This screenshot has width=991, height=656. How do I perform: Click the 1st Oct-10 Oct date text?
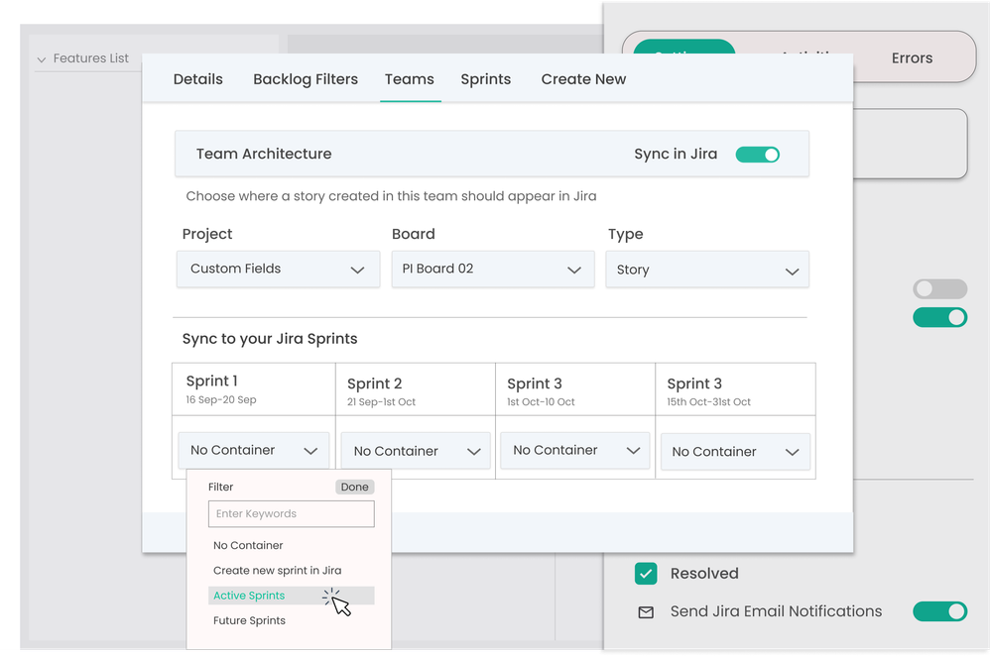point(541,402)
